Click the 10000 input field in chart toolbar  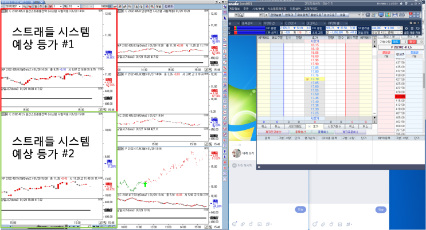100,6
